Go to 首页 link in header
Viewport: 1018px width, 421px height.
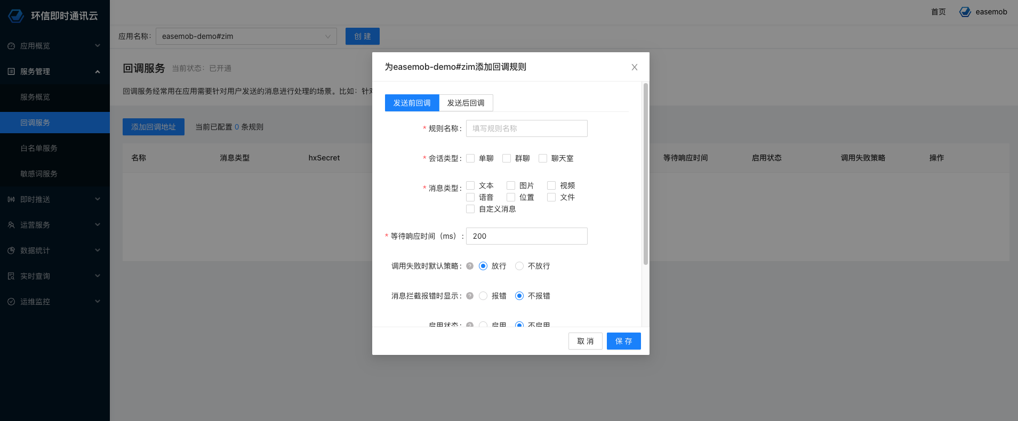tap(939, 12)
